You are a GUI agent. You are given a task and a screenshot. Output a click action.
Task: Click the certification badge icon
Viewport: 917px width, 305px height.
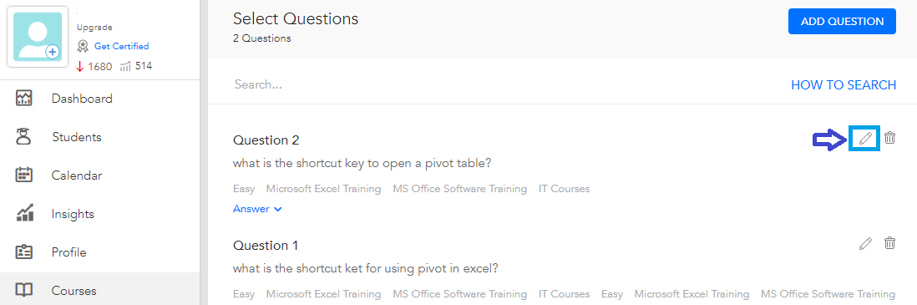tap(83, 46)
